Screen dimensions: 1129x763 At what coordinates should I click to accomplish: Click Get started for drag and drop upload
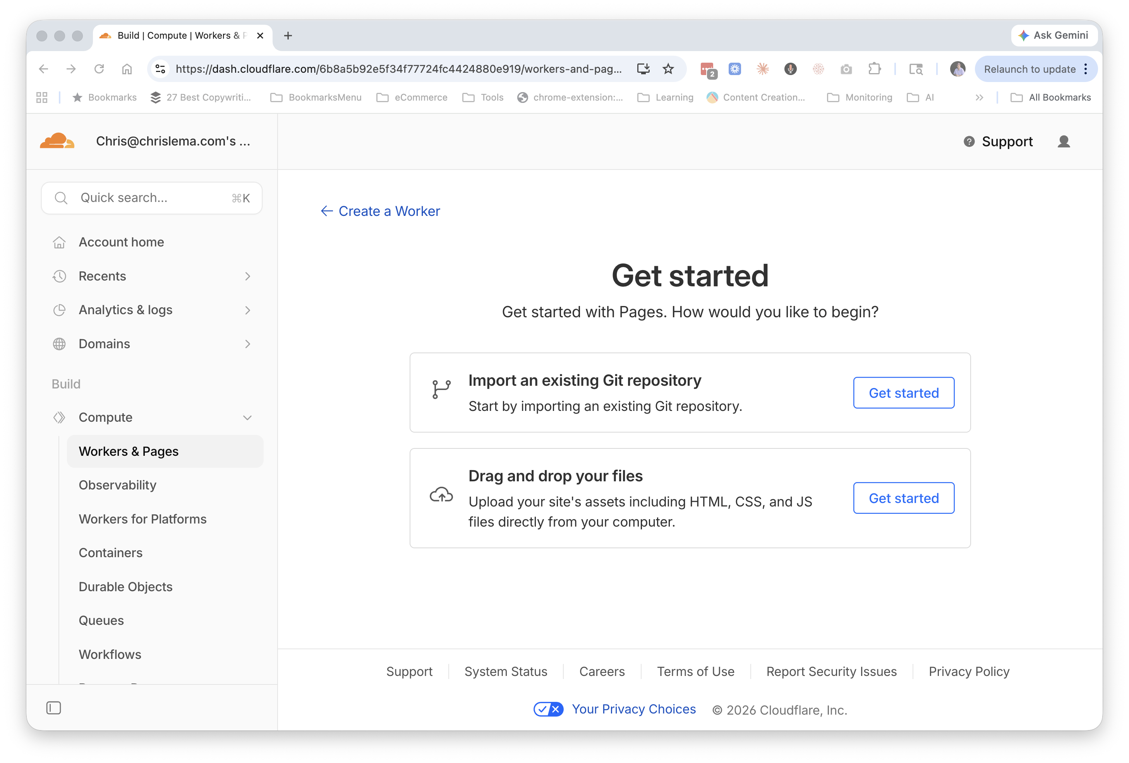click(903, 498)
